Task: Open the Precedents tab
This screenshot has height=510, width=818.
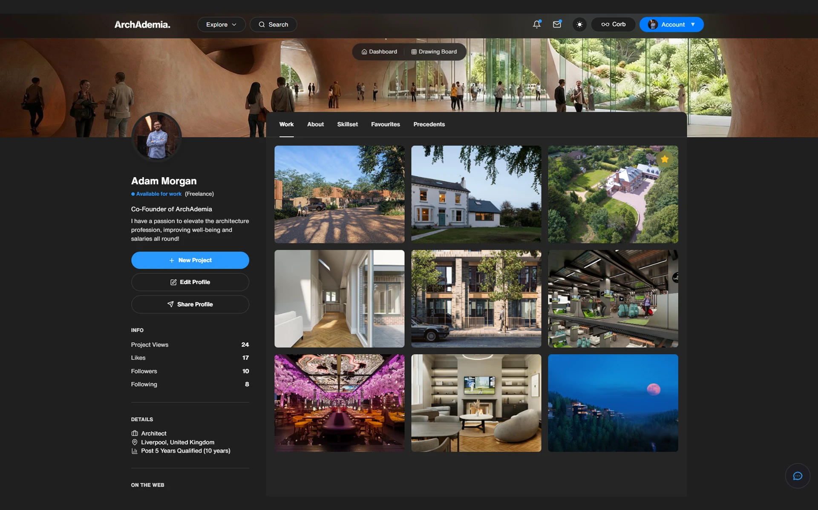Action: tap(429, 124)
